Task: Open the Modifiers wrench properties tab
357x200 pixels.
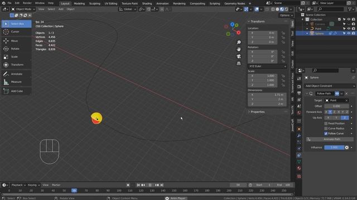Action: pos(299,136)
